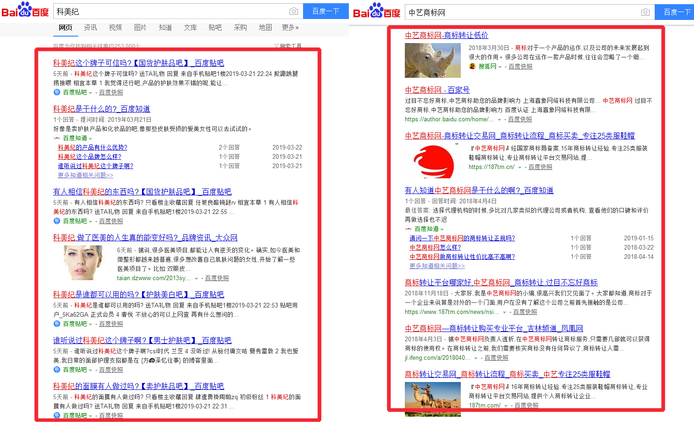
Task: Click the Baidu logo beside the 中艺商标网 search box
Action: pos(377,11)
